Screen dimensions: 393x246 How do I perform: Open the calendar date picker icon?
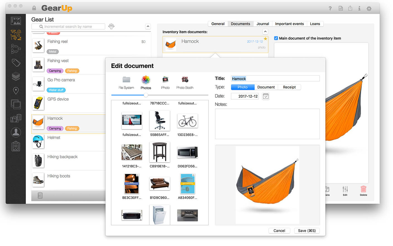pos(266,96)
